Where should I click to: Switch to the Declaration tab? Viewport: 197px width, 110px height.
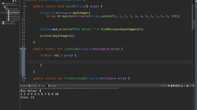pyautogui.click(x=33, y=86)
